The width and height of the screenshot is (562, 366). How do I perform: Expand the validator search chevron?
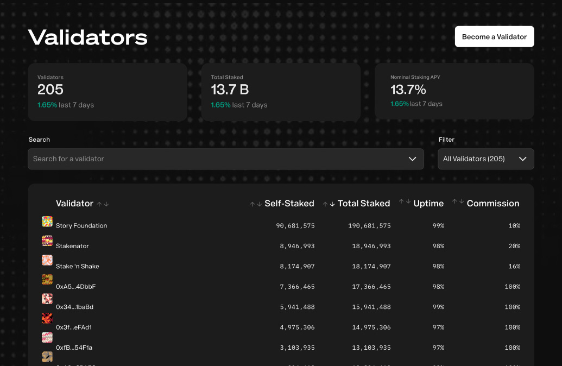click(412, 159)
